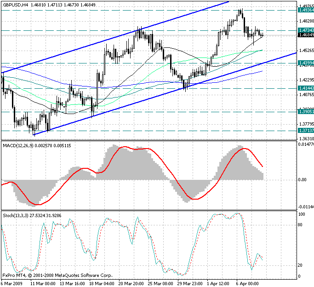The width and height of the screenshot is (314, 287).
Task: Click the 1.40765 price axis value
Action: (307, 95)
